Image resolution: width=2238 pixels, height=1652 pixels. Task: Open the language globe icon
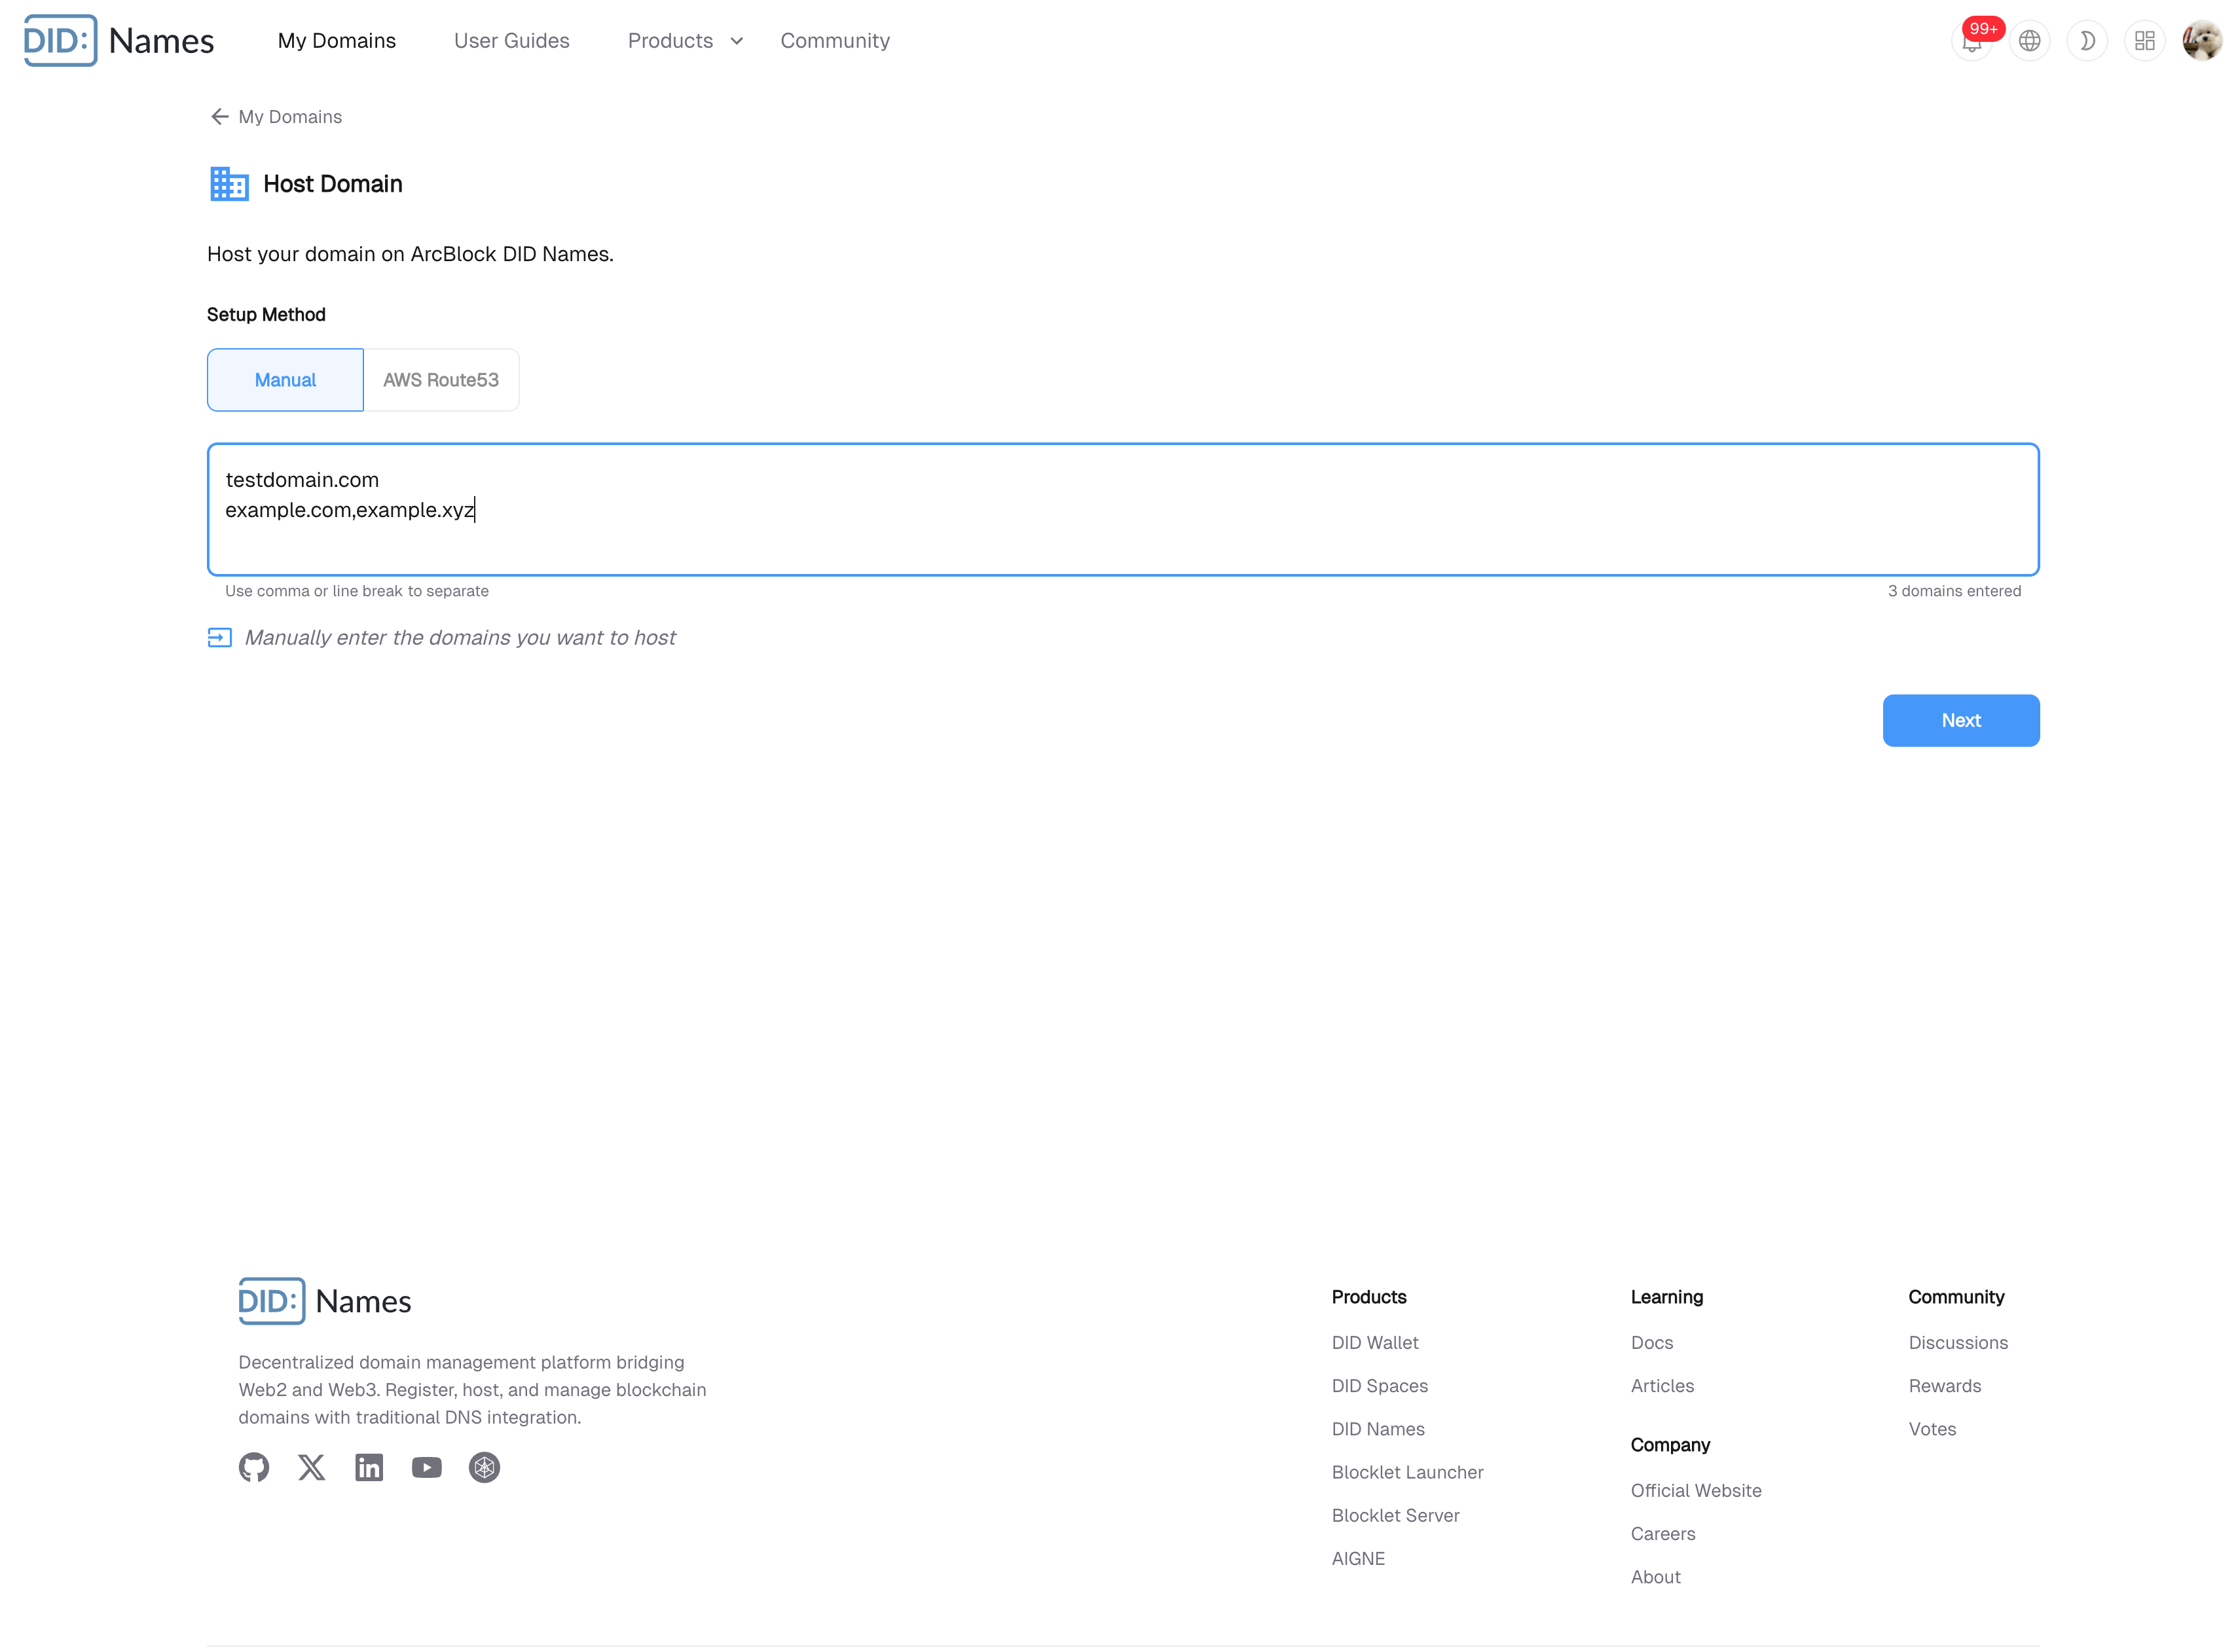[x=2029, y=41]
